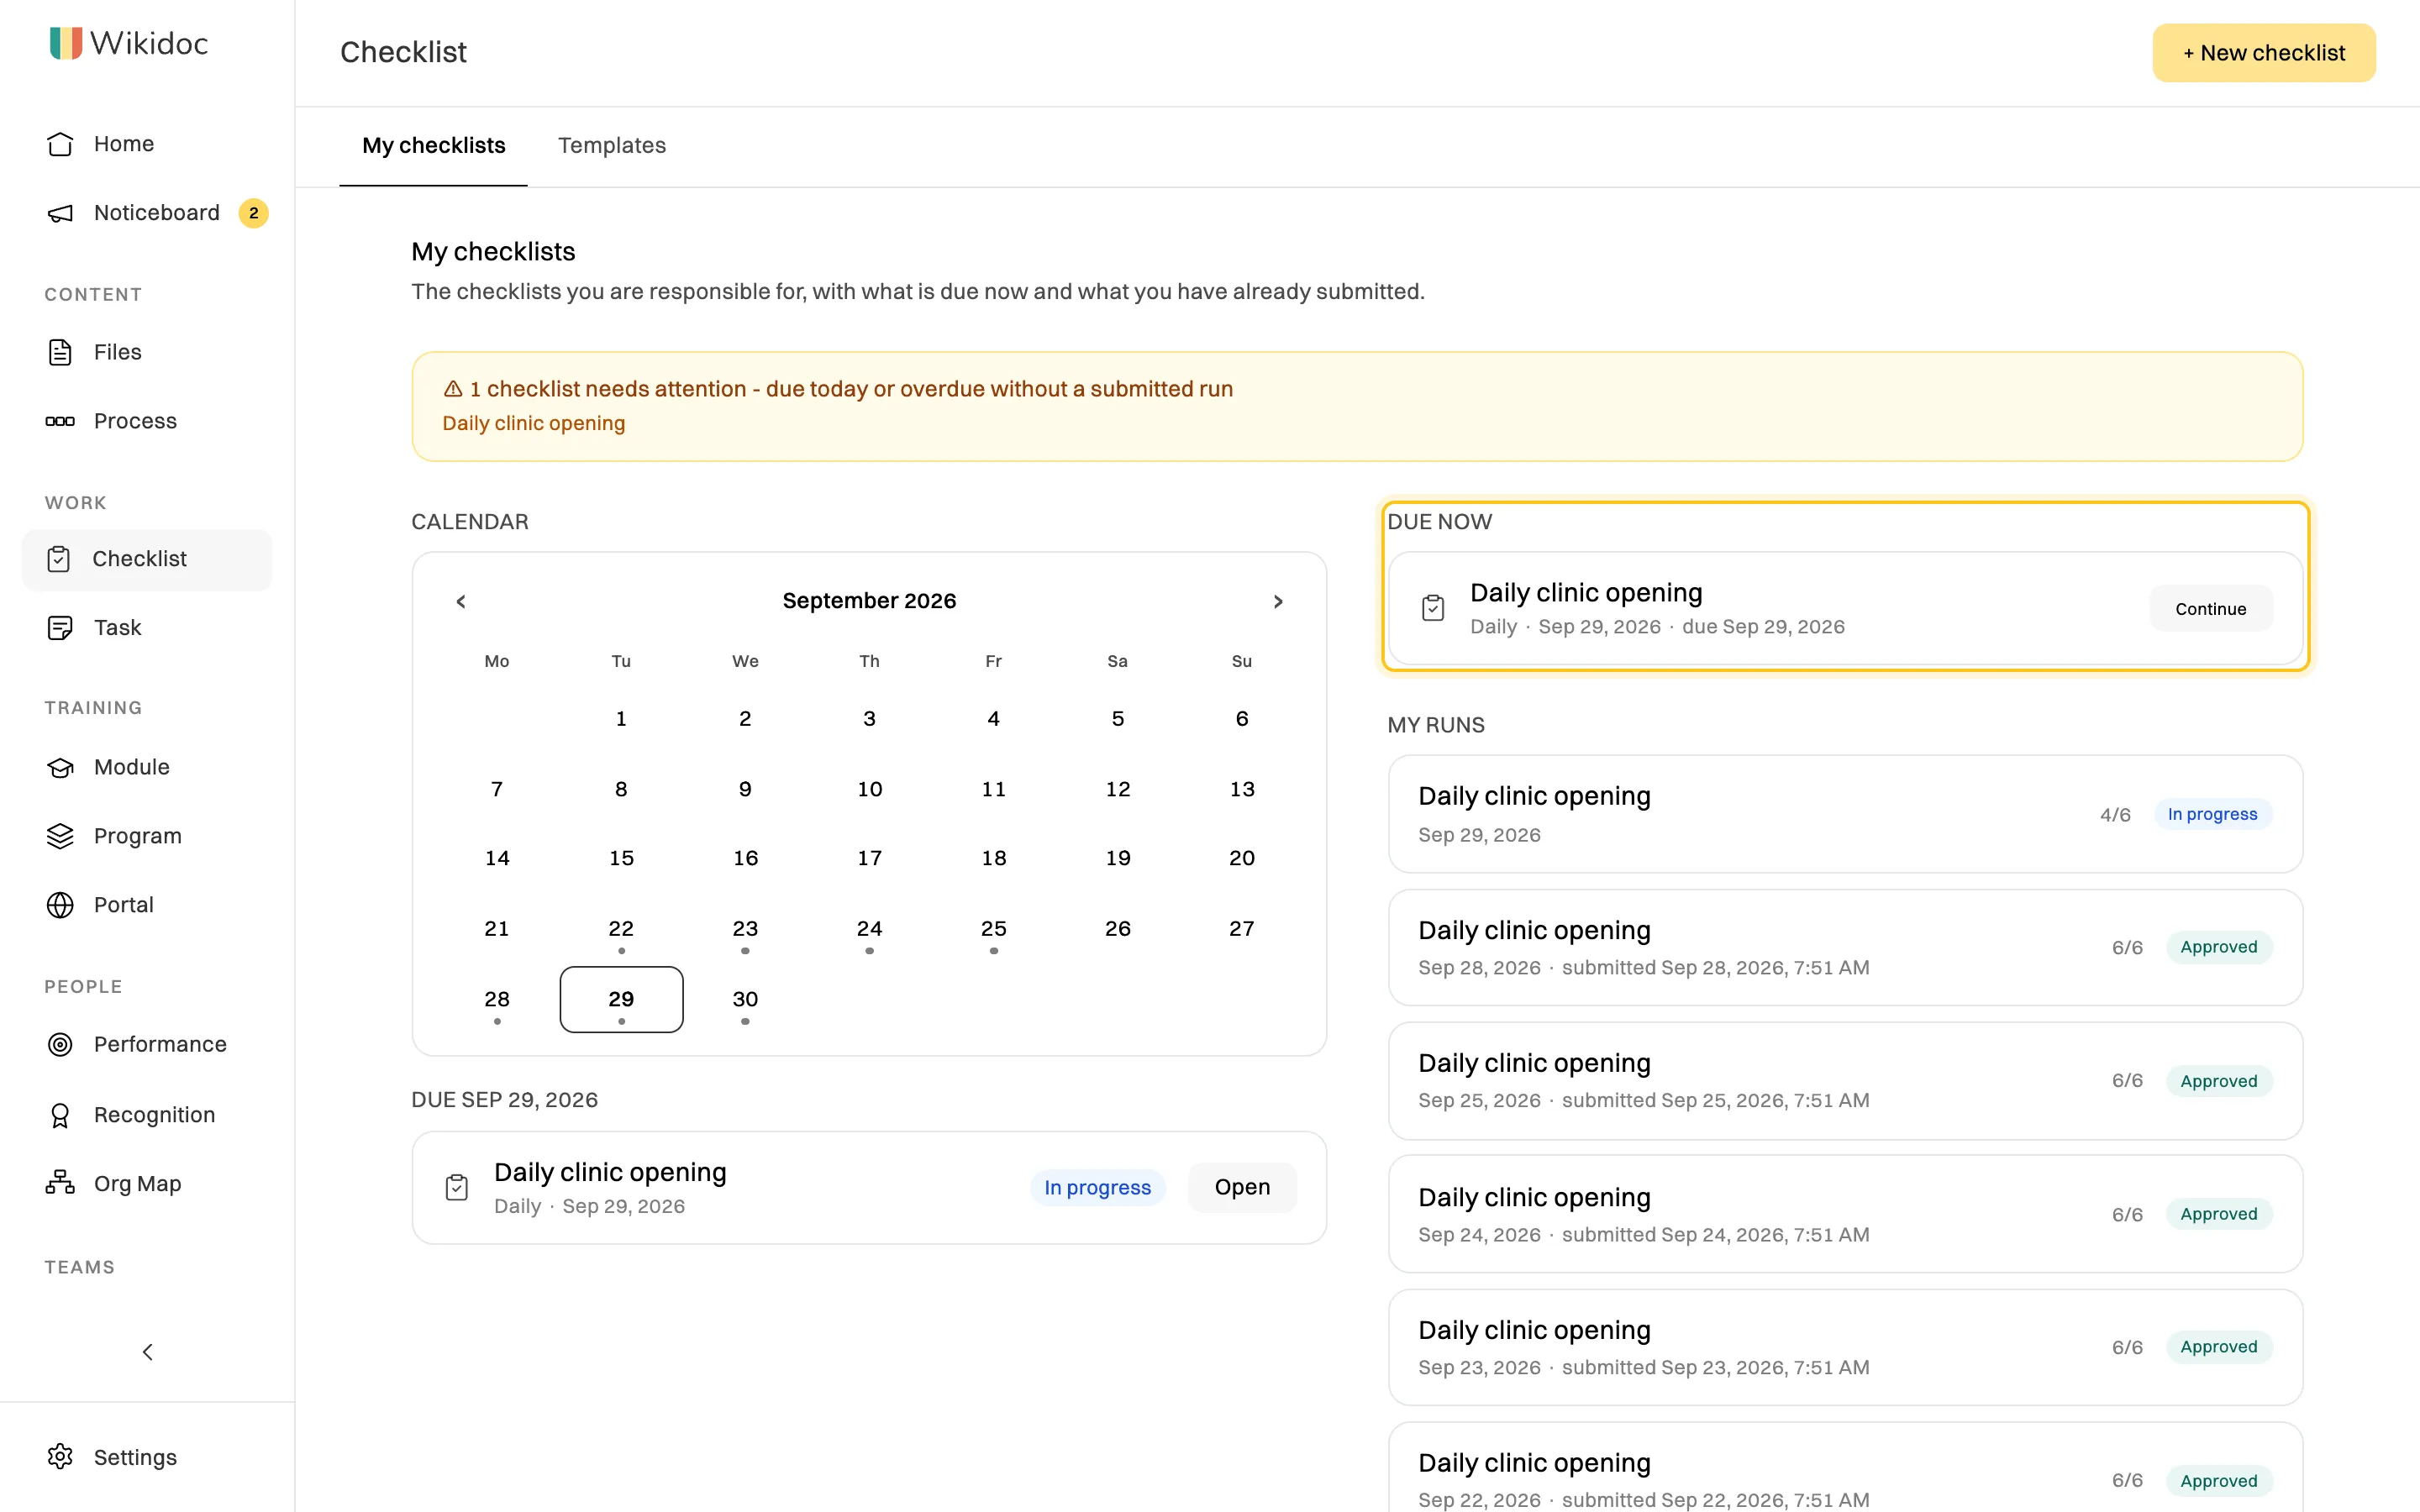The width and height of the screenshot is (2420, 1512).
Task: Select September 25 in calendar
Action: point(994,929)
